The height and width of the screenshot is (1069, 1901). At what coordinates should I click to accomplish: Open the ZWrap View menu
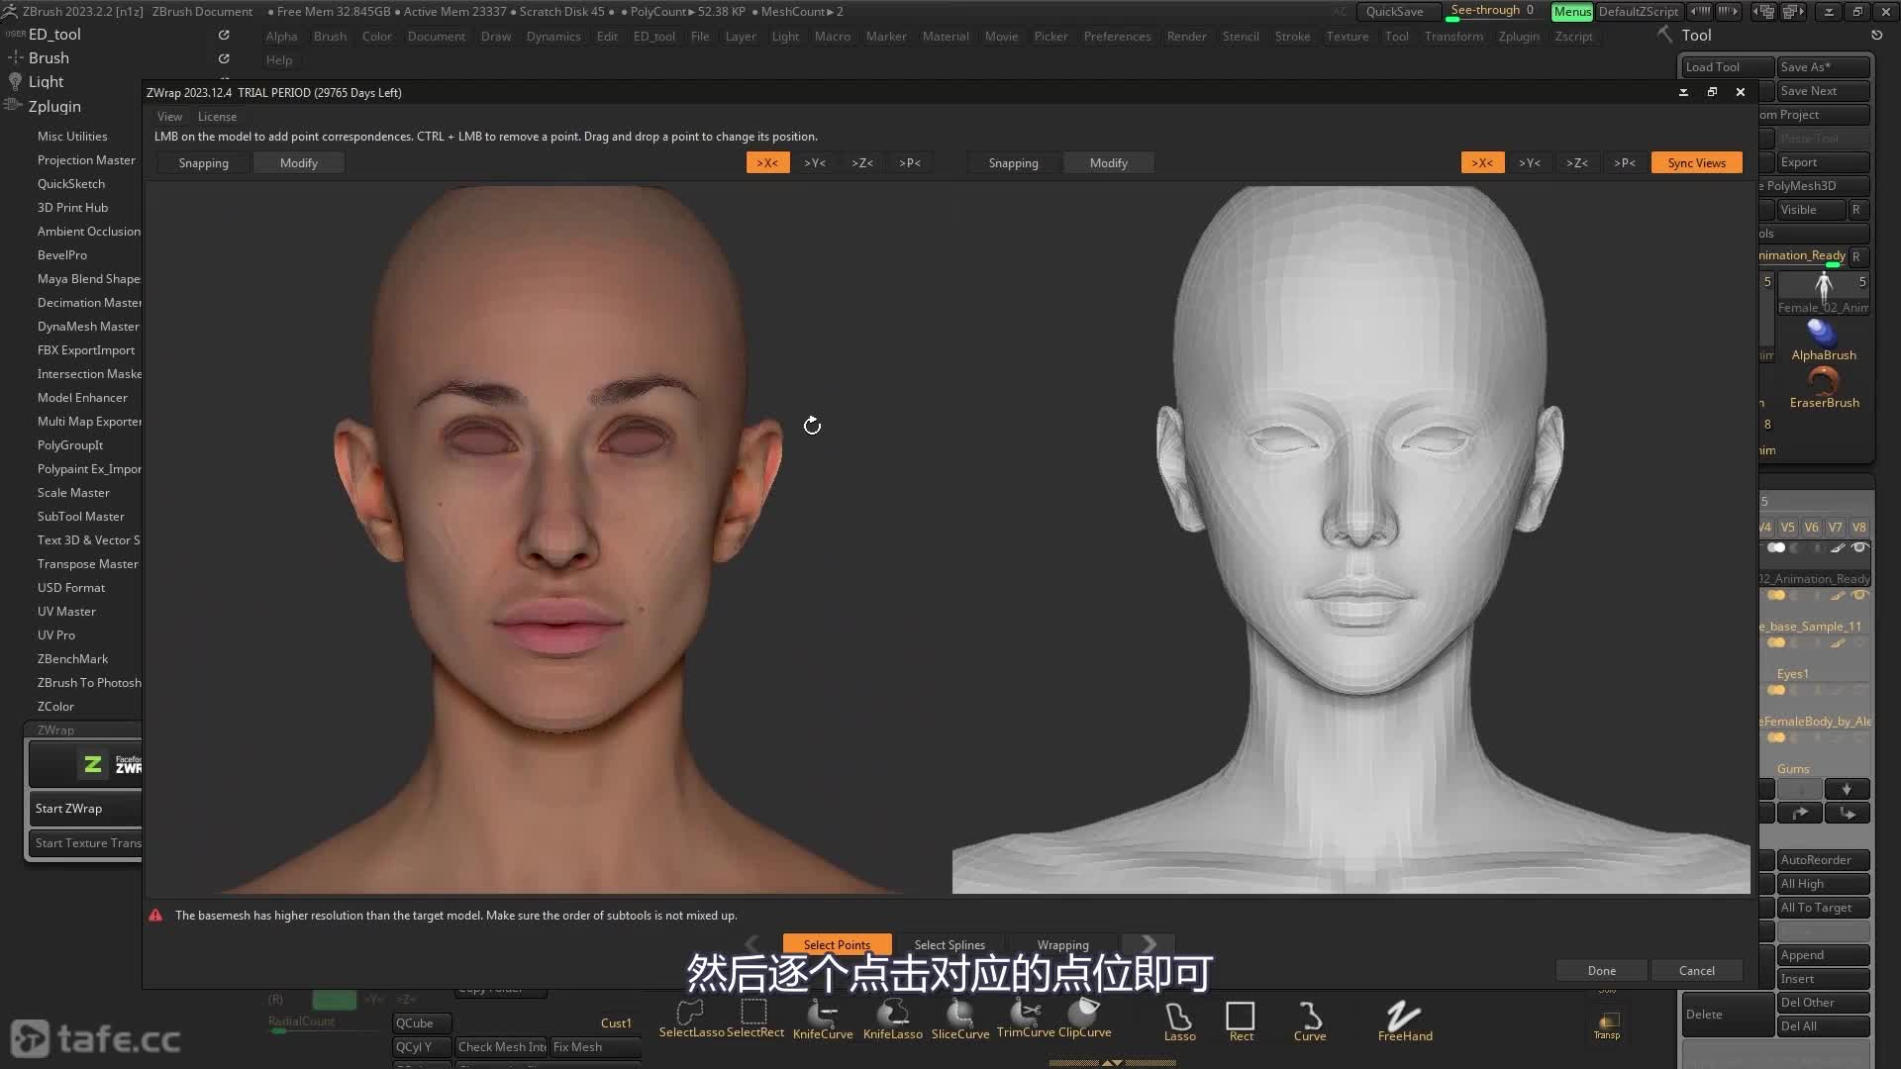[x=169, y=117]
